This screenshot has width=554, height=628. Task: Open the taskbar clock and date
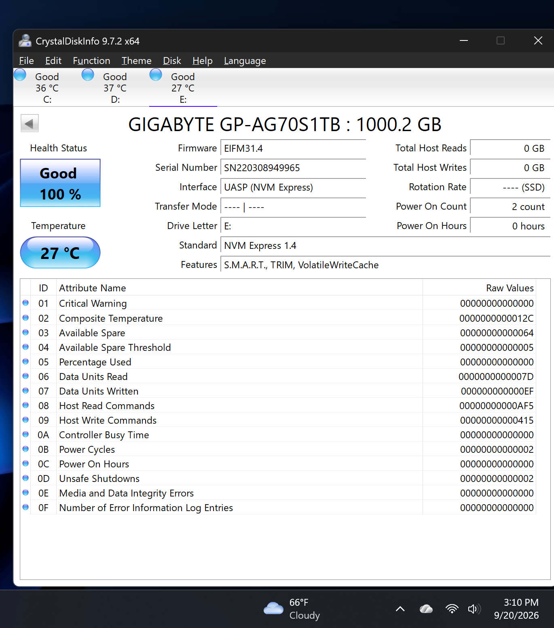(x=516, y=609)
